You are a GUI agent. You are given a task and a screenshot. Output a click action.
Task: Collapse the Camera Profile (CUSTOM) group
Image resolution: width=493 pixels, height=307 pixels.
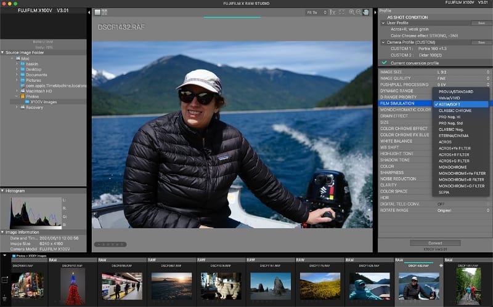[x=383, y=42]
